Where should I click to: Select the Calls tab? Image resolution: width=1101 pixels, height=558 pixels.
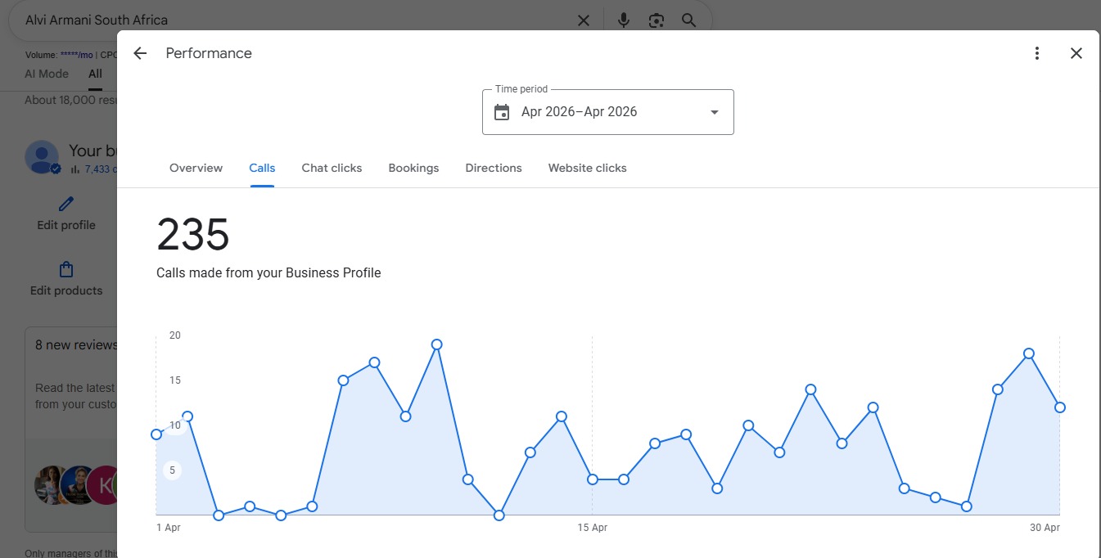(262, 168)
